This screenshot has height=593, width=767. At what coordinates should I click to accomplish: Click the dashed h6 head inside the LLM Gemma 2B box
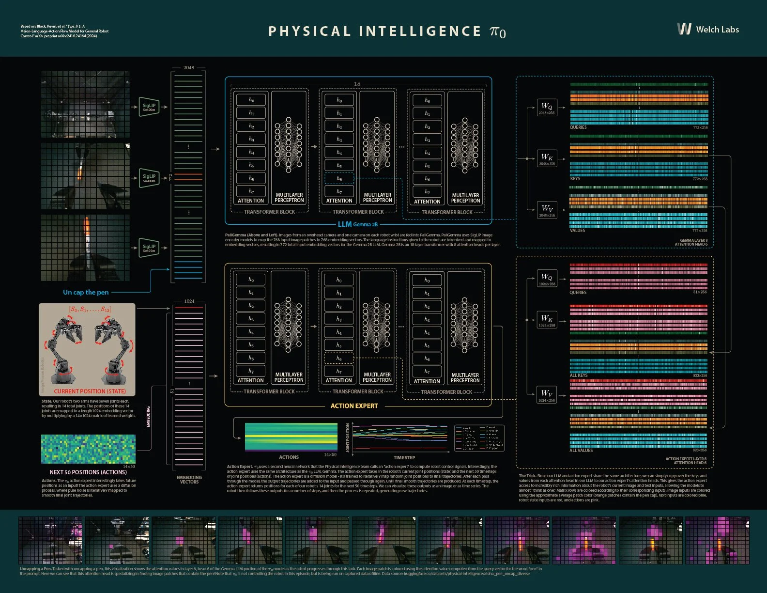339,179
